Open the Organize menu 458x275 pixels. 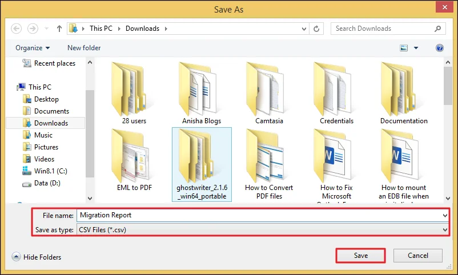tap(33, 48)
